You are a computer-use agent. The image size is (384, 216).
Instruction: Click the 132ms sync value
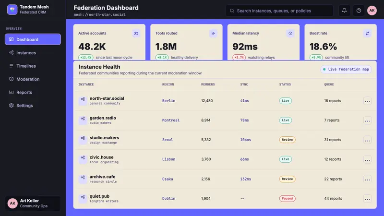(x=245, y=179)
